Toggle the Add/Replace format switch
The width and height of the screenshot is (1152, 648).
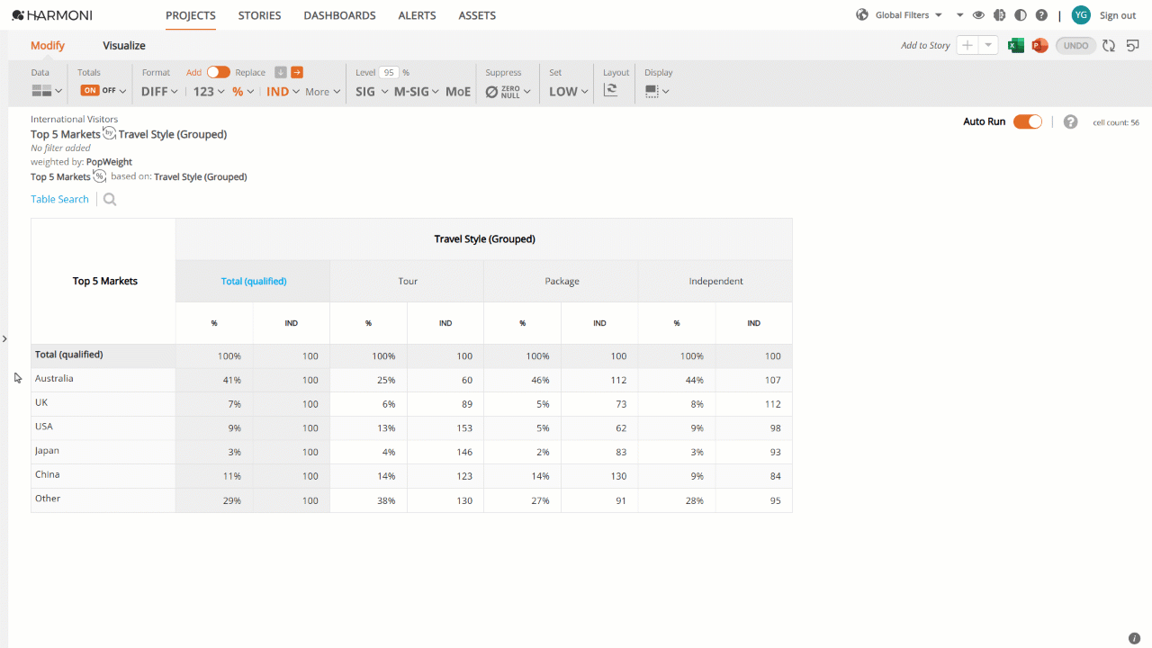pos(218,72)
